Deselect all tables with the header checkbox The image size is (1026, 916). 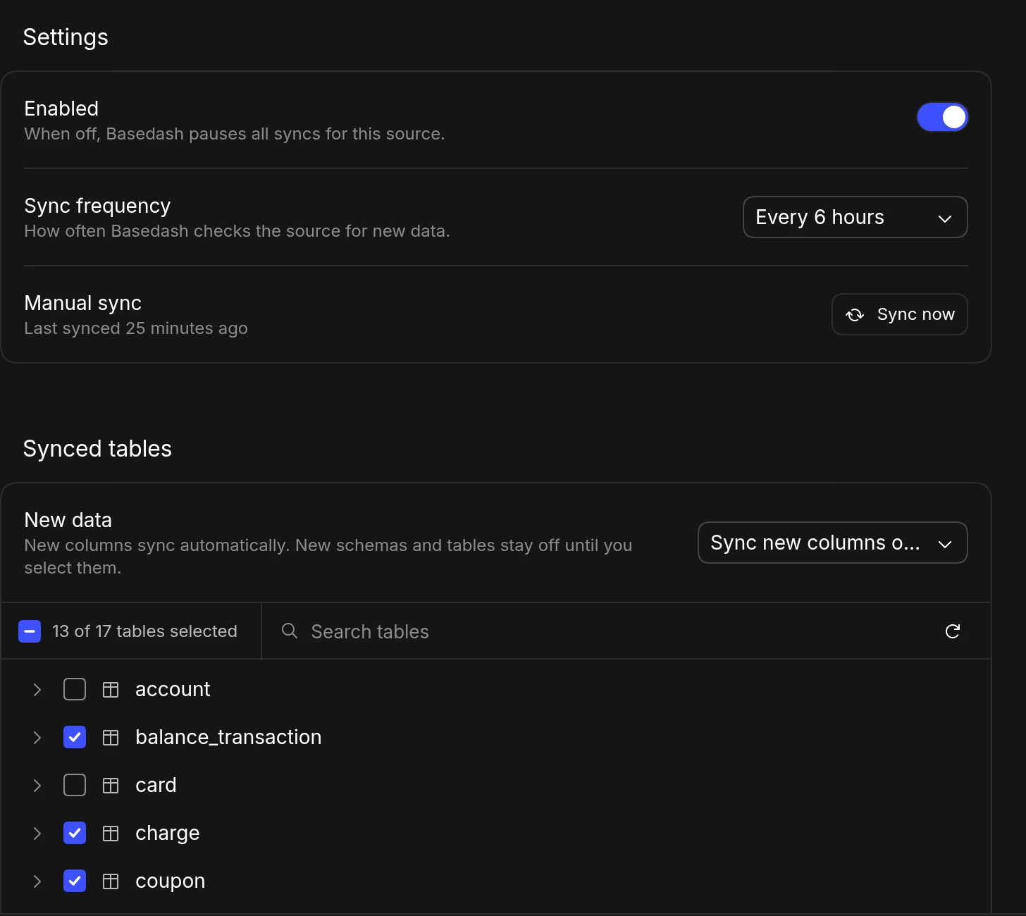pos(30,631)
